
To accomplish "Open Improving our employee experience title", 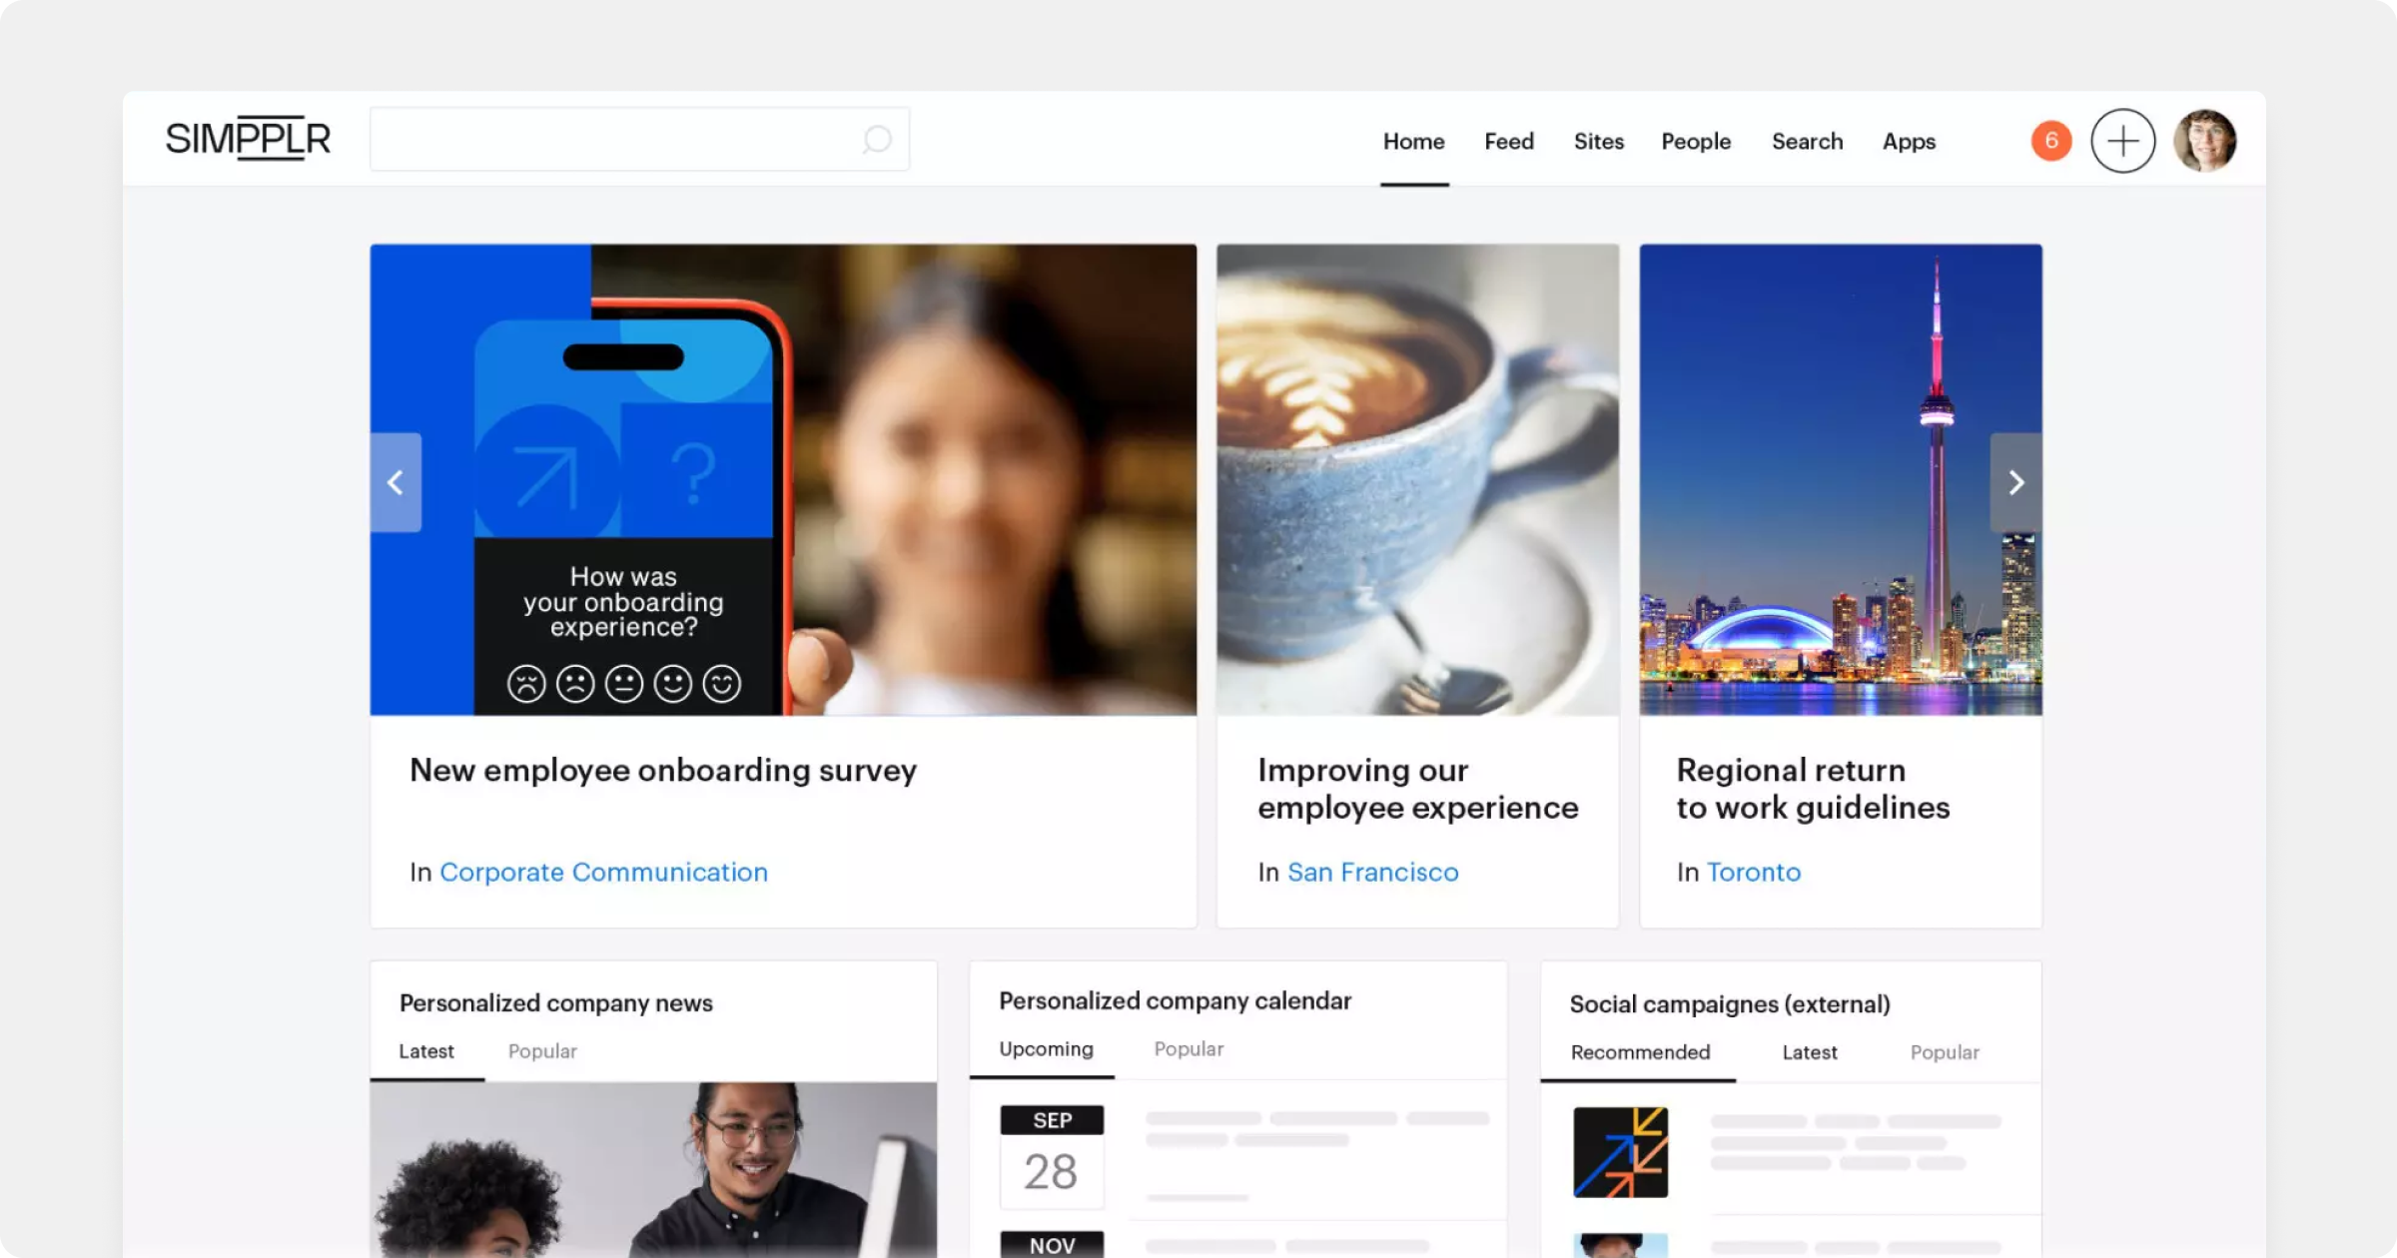I will 1417,789.
